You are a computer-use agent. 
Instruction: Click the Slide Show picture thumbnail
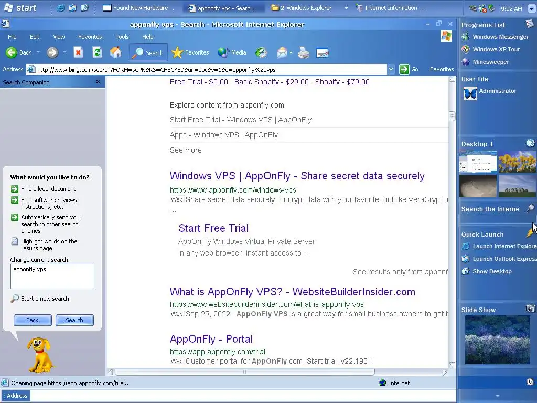click(x=497, y=340)
